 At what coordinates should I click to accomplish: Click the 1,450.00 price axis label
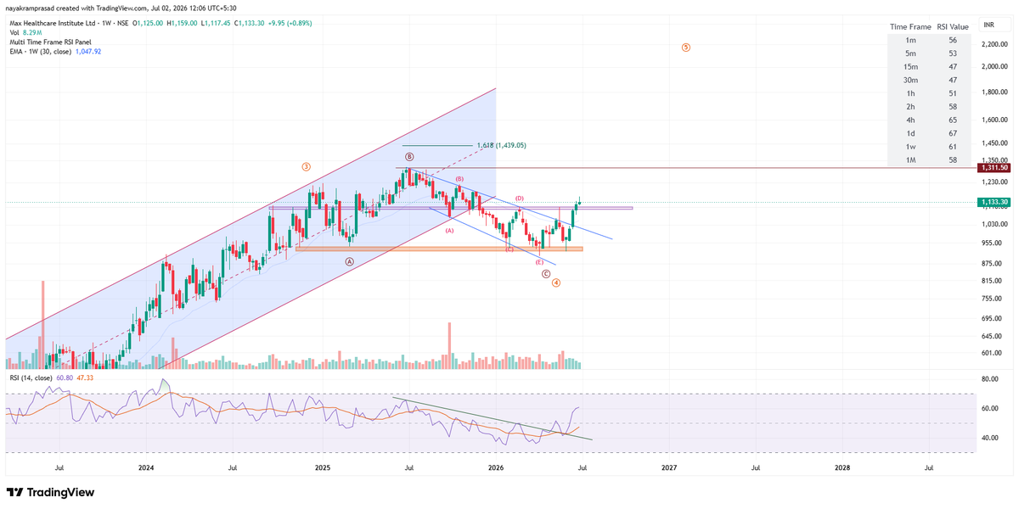[x=993, y=143]
